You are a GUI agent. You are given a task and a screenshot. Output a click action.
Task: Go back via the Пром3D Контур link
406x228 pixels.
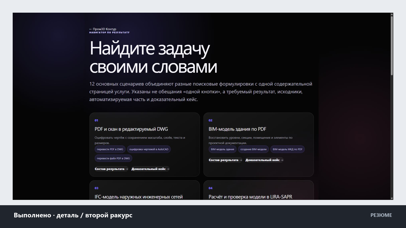pos(103,29)
